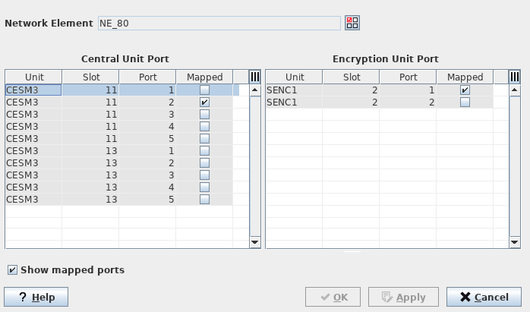Check Mapped for SENC1 port 2
Viewport: 530px width, 312px height.
pos(465,102)
